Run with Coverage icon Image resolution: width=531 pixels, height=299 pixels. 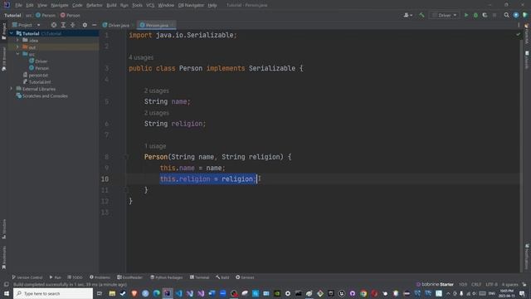coord(485,15)
